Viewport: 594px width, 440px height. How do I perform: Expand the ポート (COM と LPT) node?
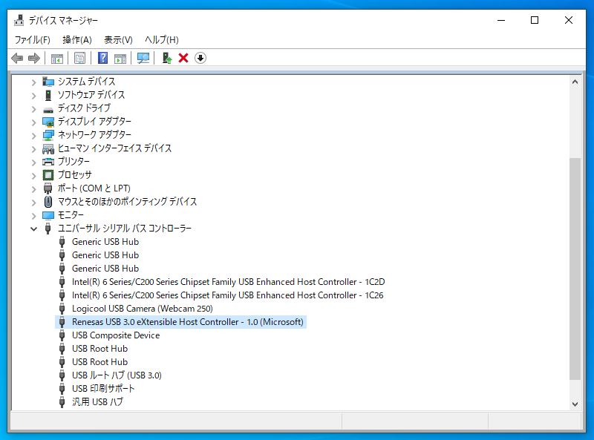[33, 189]
